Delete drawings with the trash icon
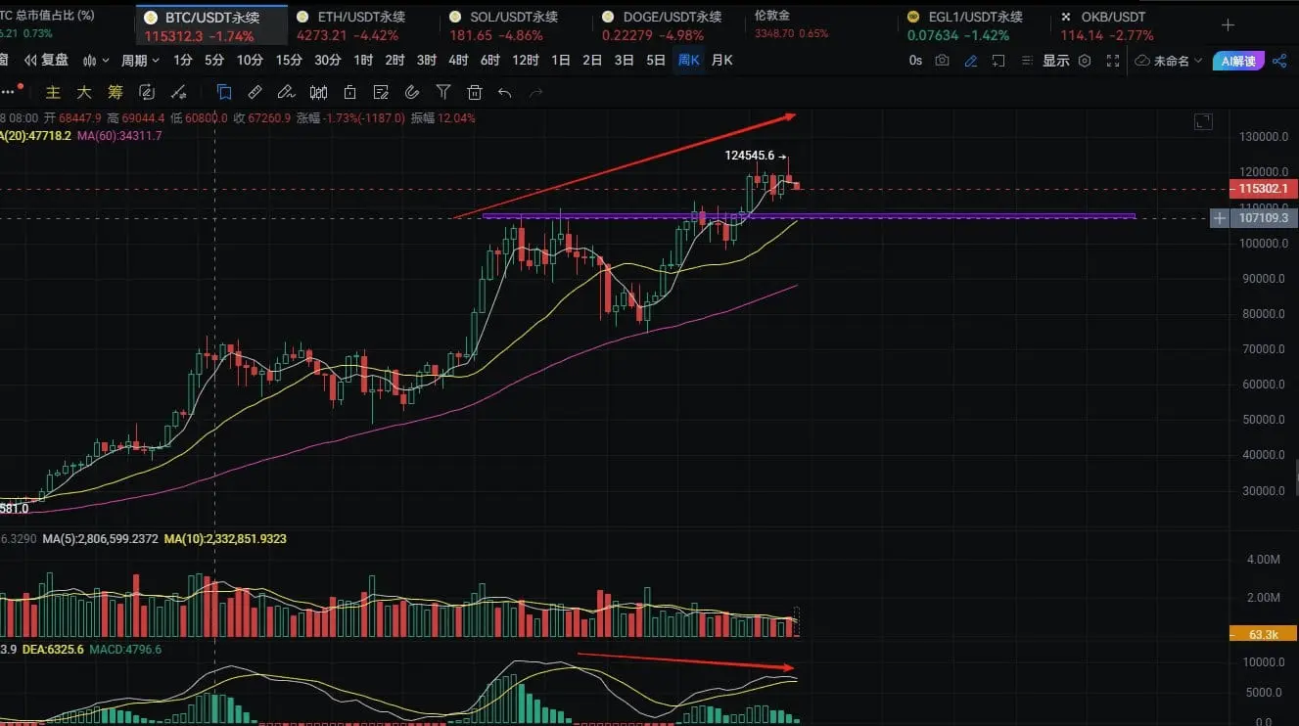1299x726 pixels. [475, 92]
